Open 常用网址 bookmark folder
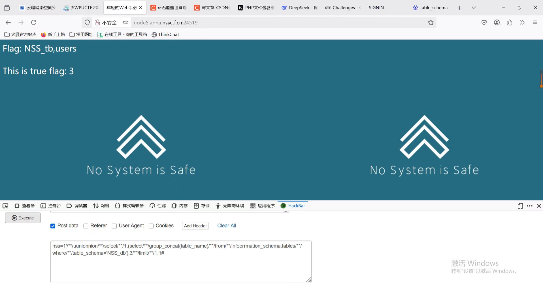 point(81,34)
